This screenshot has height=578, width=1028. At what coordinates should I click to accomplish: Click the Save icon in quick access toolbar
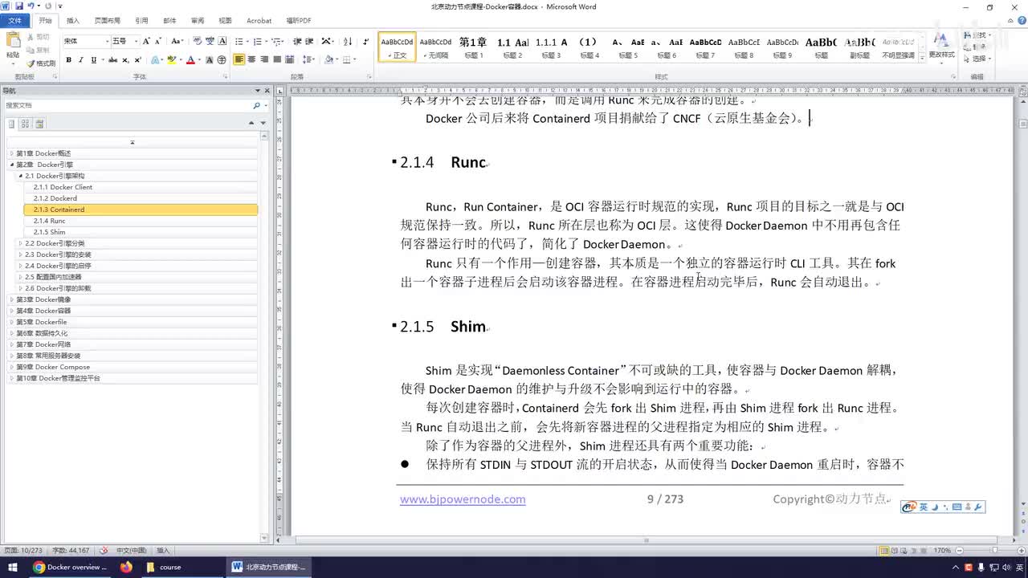pos(18,6)
